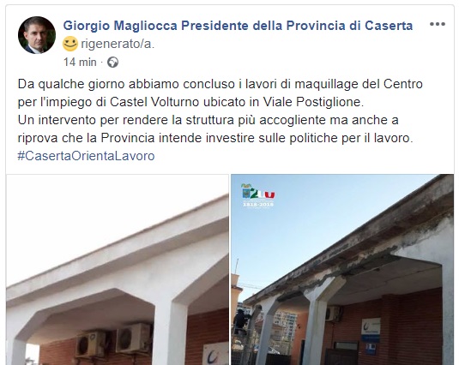Open the post options three-dots menu
Viewport: 459px width, 365px height.
click(x=438, y=24)
